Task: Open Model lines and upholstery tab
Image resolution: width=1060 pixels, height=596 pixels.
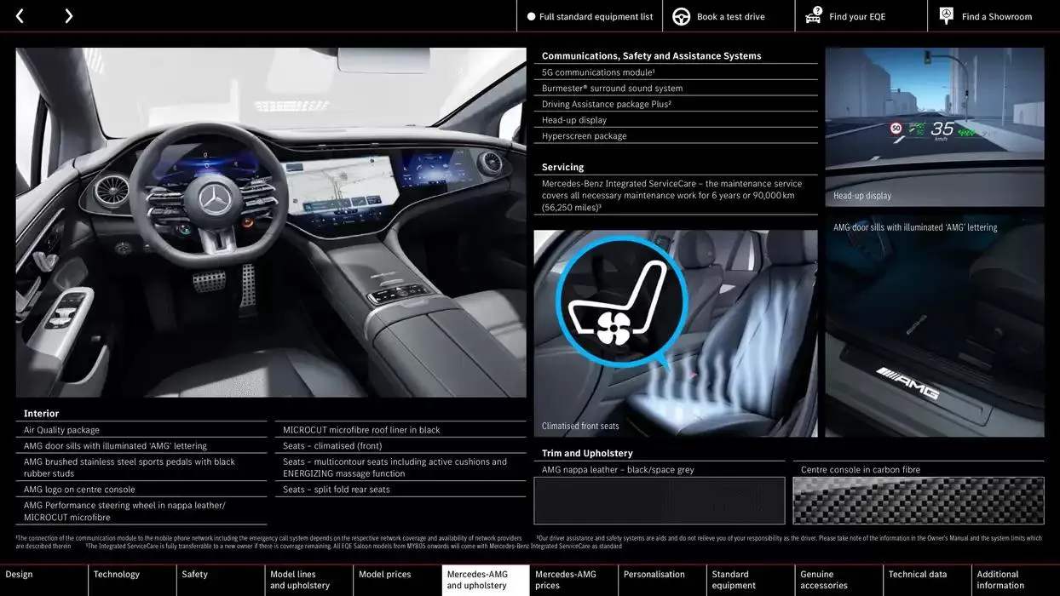Action: [x=308, y=580]
